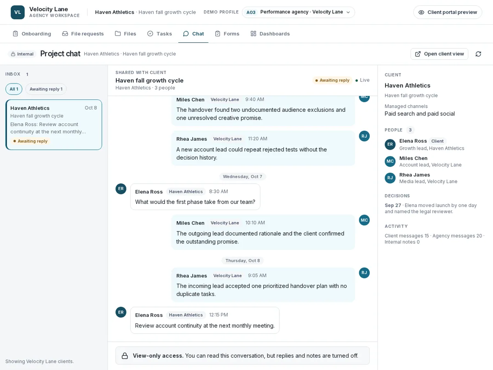This screenshot has width=493, height=370.
Task: Open the Onboarding tab
Action: (x=32, y=34)
